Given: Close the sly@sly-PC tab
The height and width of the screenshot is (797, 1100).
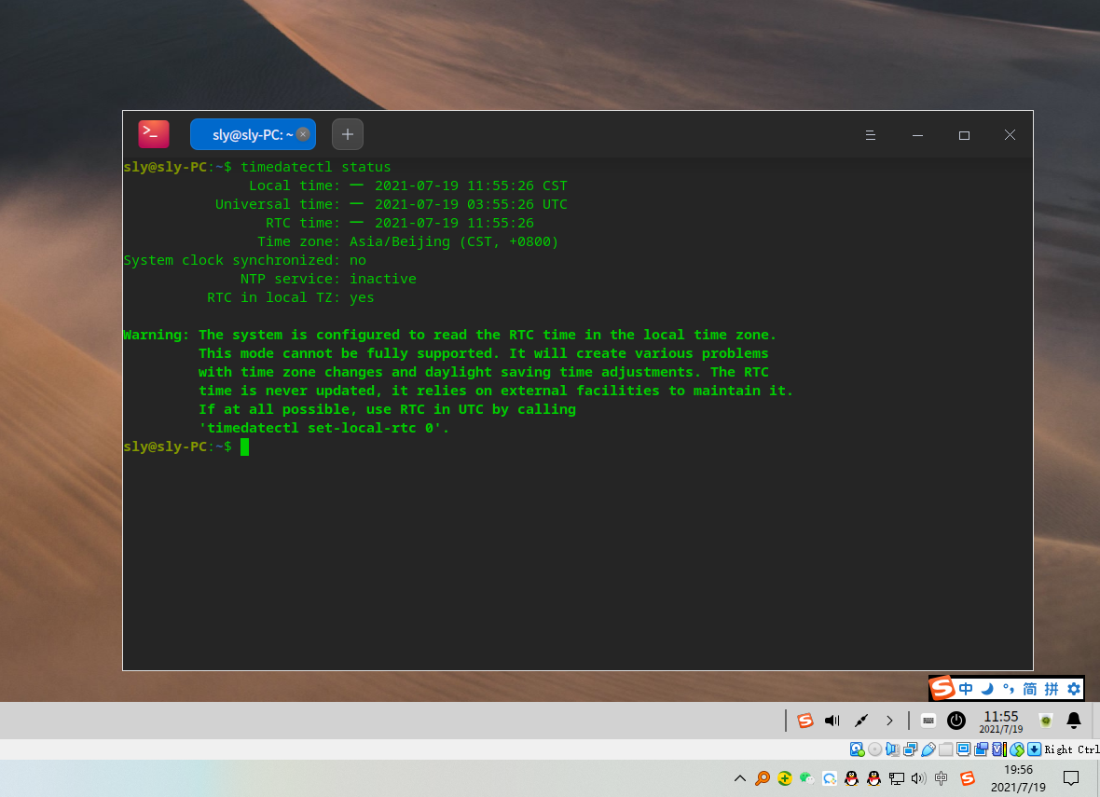Looking at the screenshot, I should 303,134.
